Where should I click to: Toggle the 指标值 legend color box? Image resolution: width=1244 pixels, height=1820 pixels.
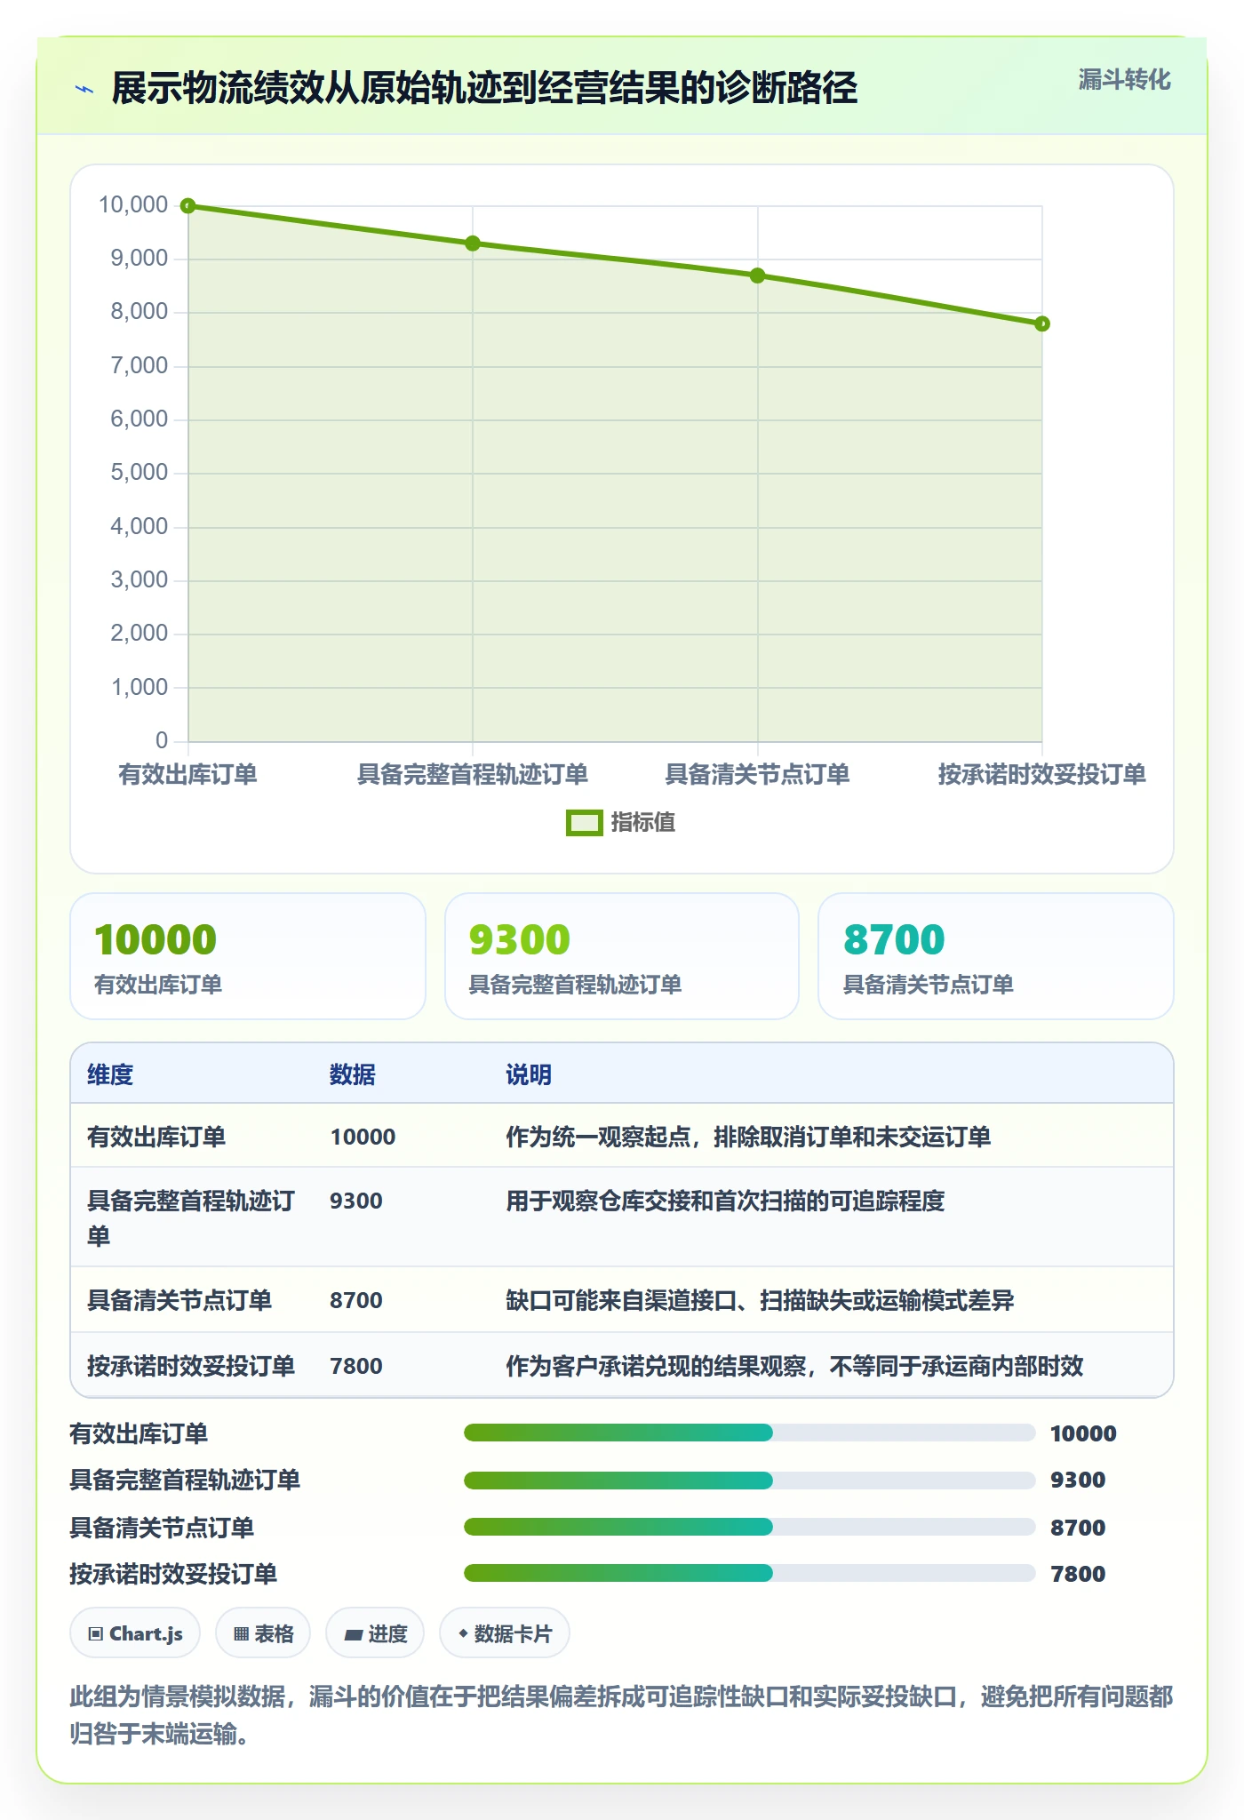click(x=584, y=823)
